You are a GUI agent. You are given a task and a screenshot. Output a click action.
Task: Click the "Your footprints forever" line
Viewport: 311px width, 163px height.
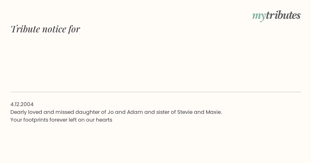click(61, 120)
